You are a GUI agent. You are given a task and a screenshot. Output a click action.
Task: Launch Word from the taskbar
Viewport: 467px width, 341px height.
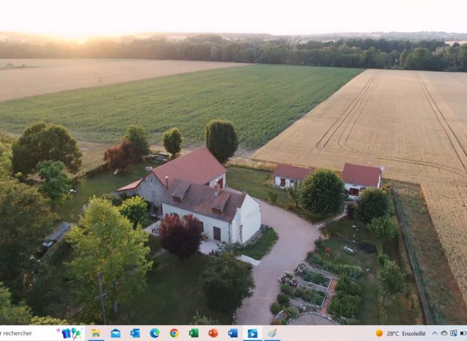pyautogui.click(x=233, y=333)
